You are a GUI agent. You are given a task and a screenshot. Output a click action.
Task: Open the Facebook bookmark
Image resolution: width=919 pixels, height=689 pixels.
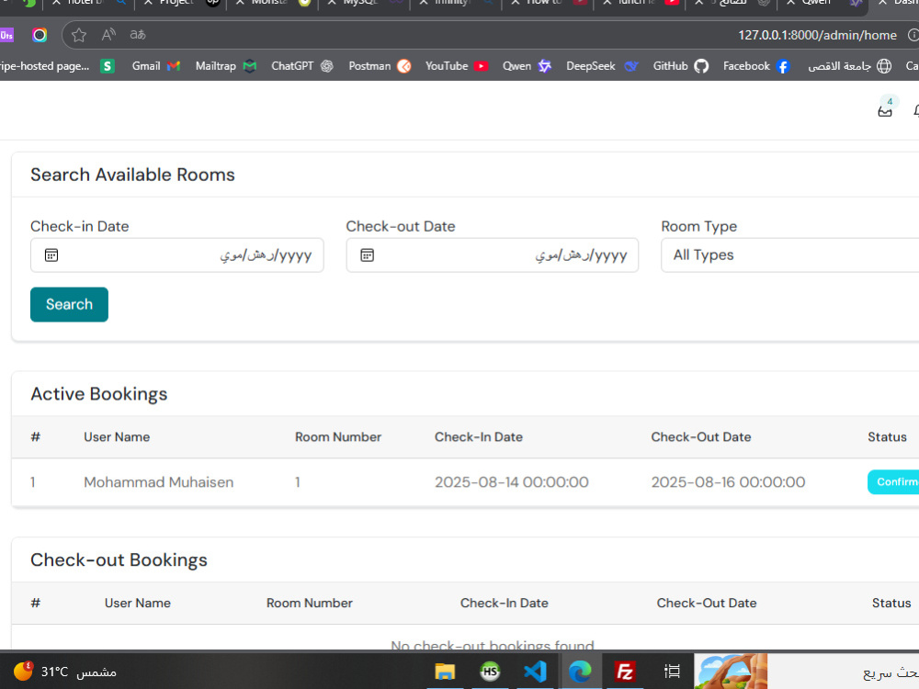point(756,66)
